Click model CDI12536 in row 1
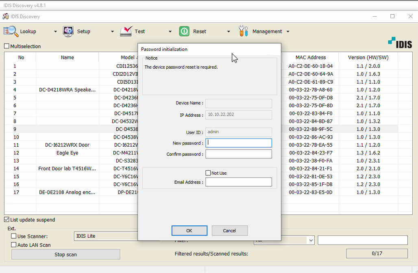 coord(127,66)
